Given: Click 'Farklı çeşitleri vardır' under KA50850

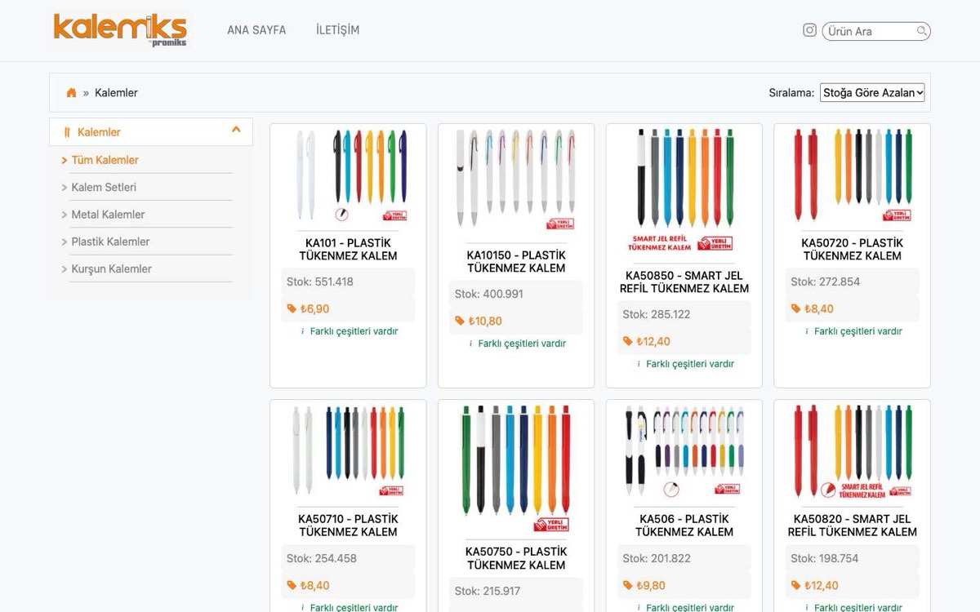Looking at the screenshot, I should [x=690, y=364].
